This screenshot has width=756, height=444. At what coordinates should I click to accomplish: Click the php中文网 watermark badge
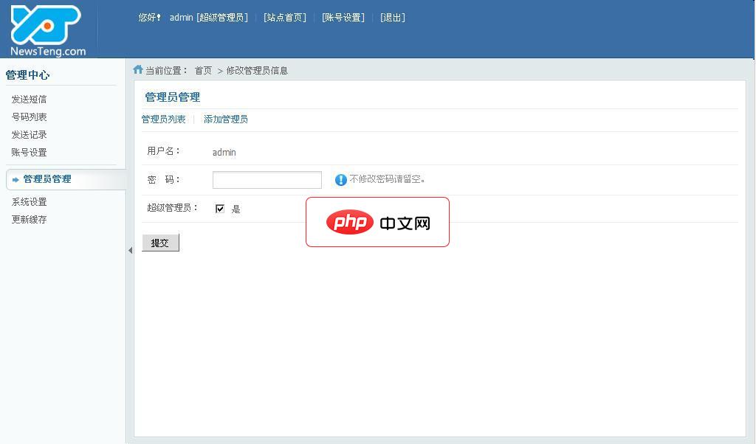click(x=377, y=222)
